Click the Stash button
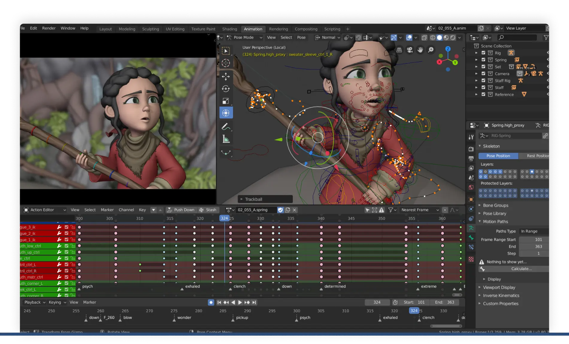The width and height of the screenshot is (569, 344). coord(208,210)
